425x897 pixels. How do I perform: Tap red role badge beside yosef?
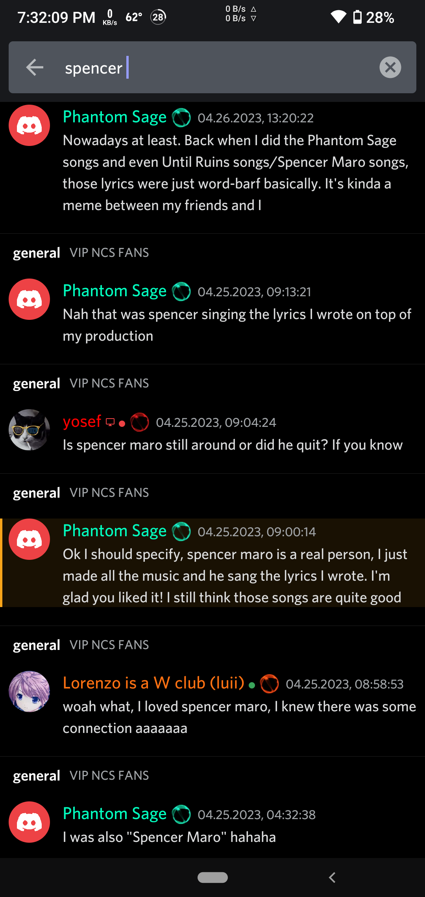coord(140,422)
